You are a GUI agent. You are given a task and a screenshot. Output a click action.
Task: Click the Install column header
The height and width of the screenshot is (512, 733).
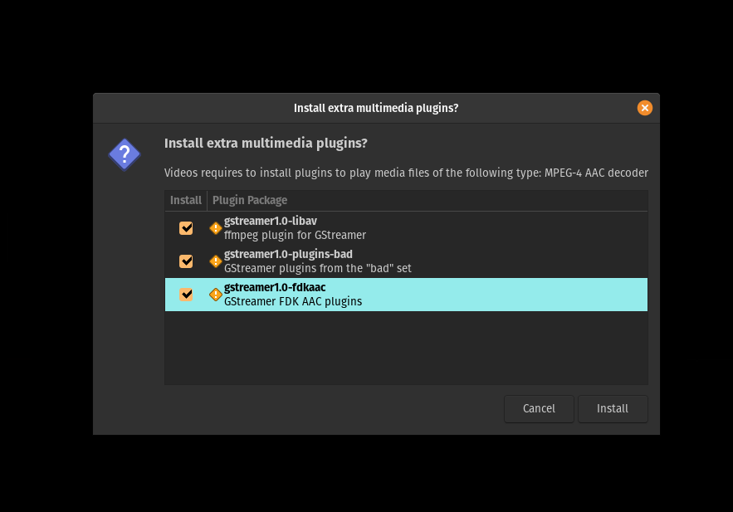[186, 201]
